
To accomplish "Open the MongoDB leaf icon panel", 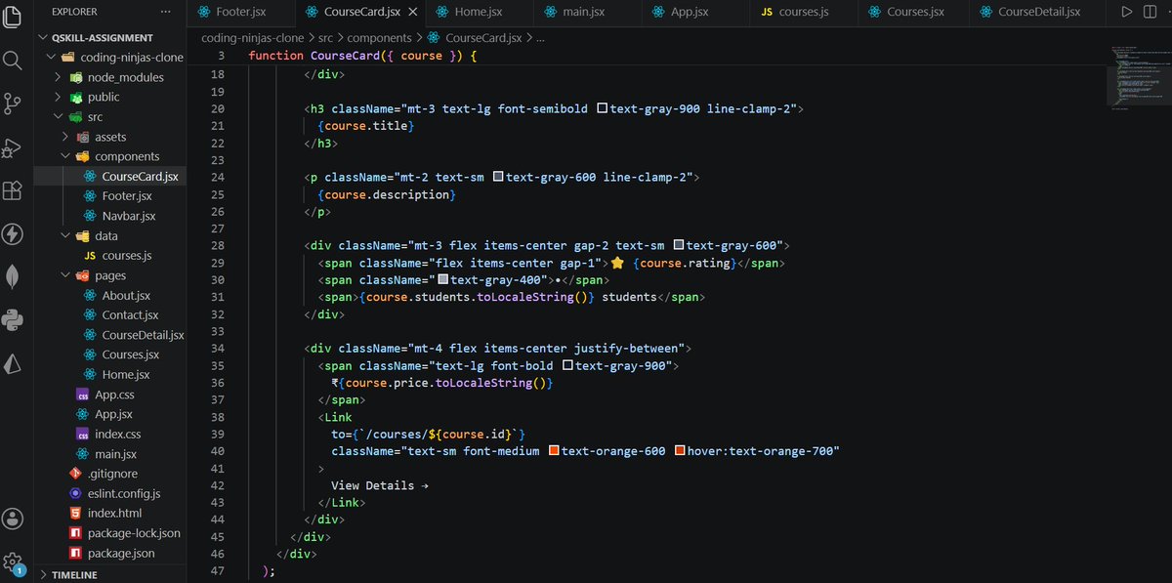I will 13,276.
